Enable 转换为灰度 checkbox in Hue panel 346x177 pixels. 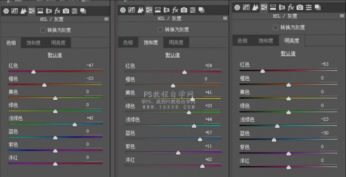43,30
